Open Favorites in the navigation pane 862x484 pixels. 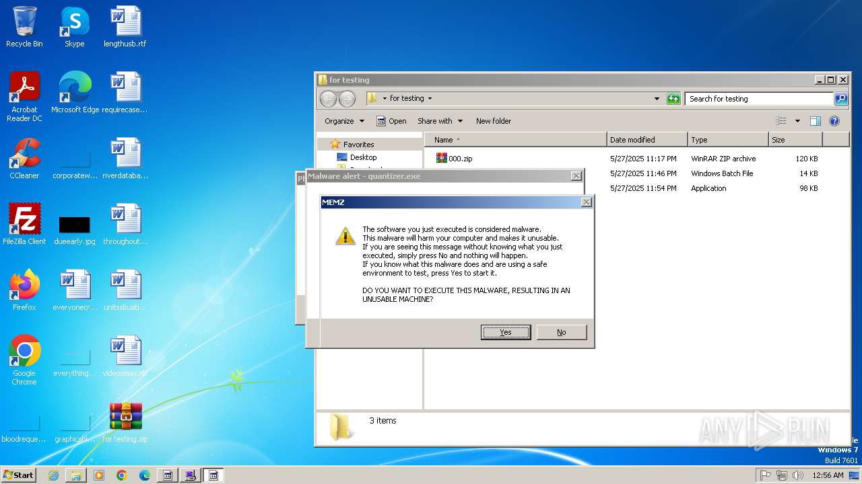(358, 145)
